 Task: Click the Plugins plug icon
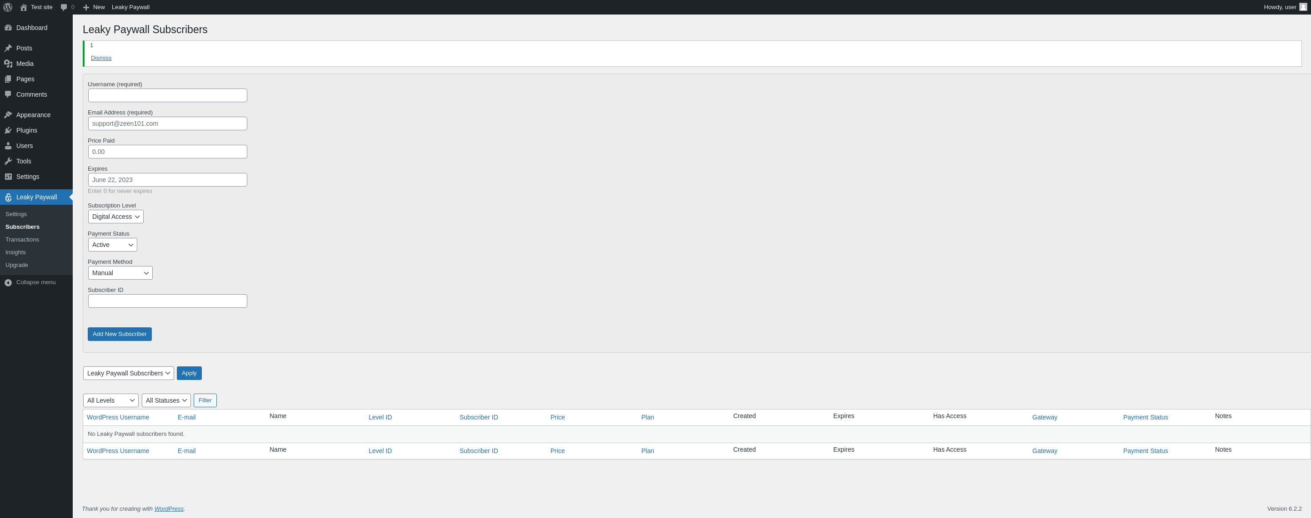coord(8,130)
